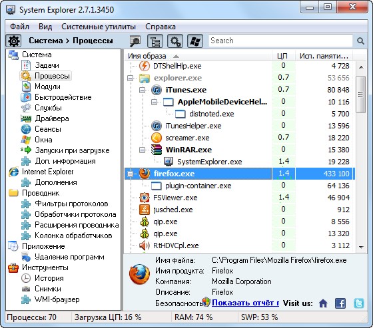Open the Вид menu

(45, 27)
